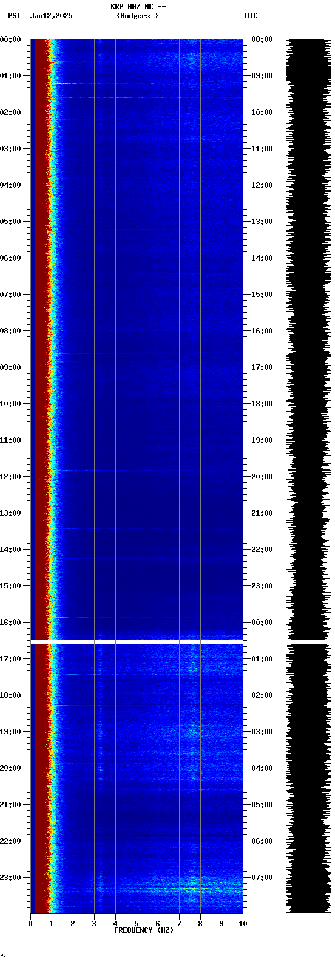335x962 pixels.
Task: Pick the '15:00' label on the UTC axis
Action: [x=262, y=295]
